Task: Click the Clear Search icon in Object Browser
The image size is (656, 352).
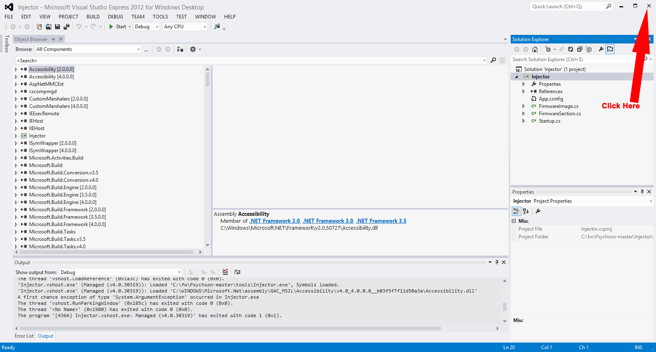Action: click(x=502, y=60)
